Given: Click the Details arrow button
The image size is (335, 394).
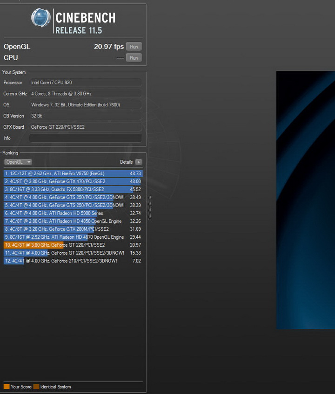Looking at the screenshot, I should coord(139,162).
